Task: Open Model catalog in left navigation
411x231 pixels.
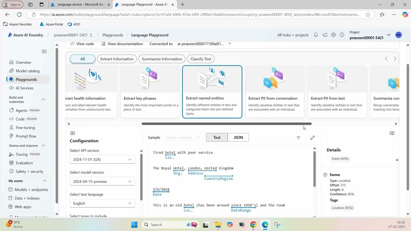Action: pyautogui.click(x=28, y=71)
